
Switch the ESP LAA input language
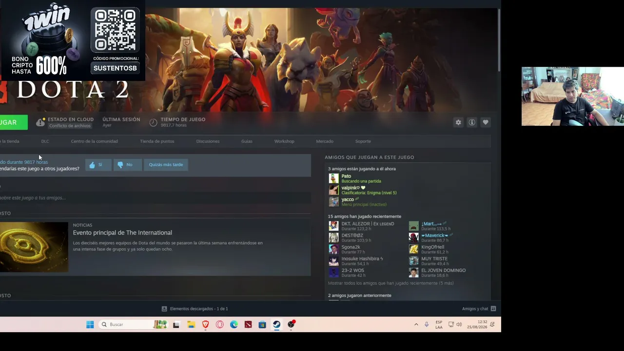click(x=439, y=325)
